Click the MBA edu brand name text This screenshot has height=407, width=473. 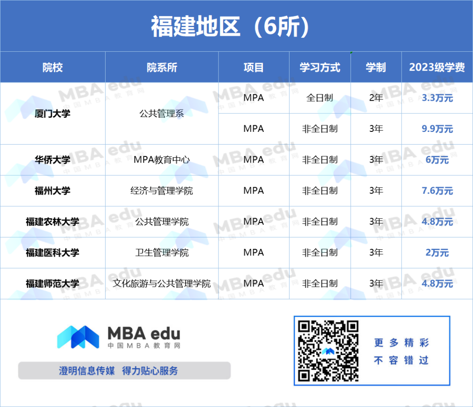(144, 333)
